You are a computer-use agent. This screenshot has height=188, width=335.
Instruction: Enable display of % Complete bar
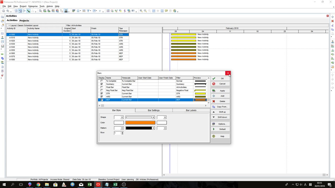[102, 81]
